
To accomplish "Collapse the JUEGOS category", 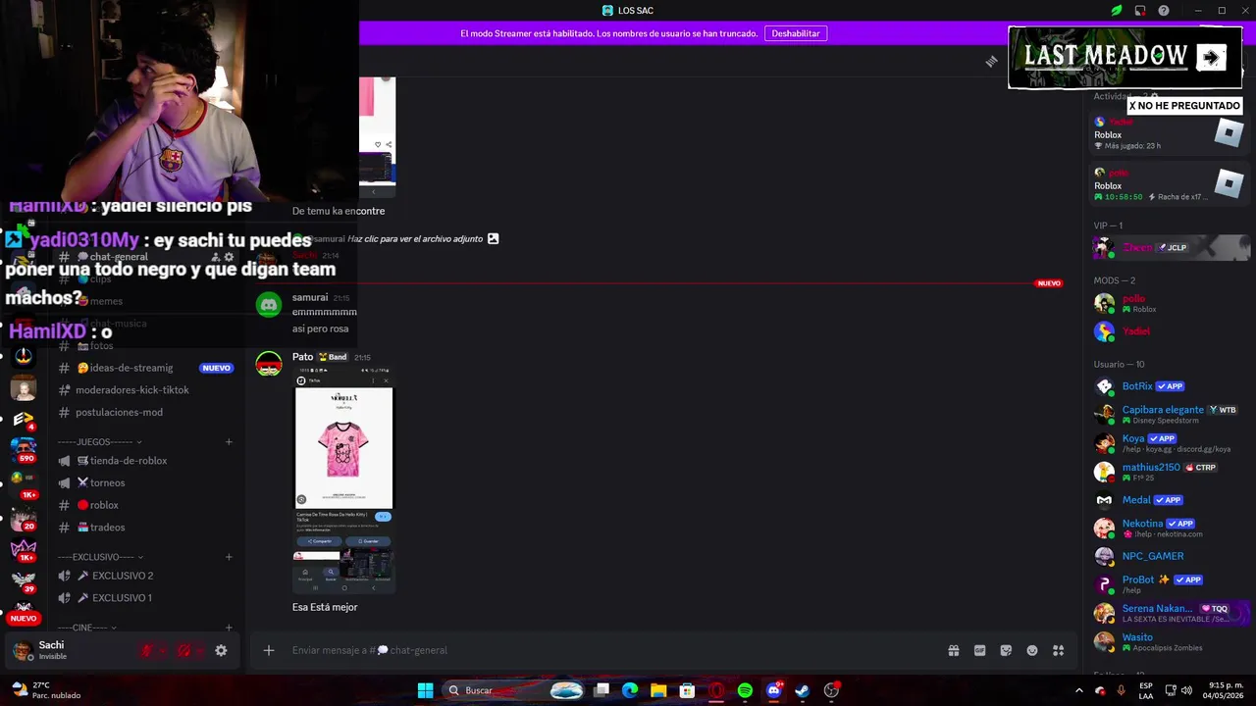I will click(x=99, y=442).
